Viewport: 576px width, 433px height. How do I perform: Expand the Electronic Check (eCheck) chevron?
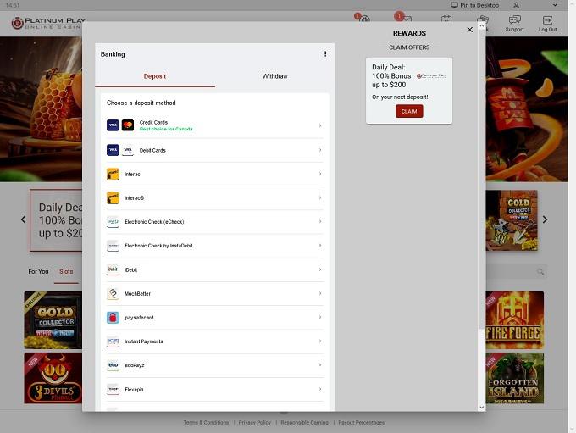(320, 221)
